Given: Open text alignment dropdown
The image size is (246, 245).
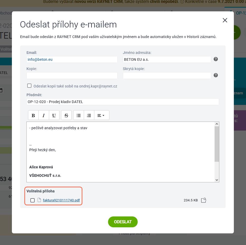Looking at the screenshot, I should [101, 115].
